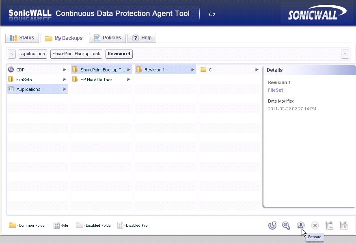
Task: Open the Help tab
Action: [x=142, y=38]
